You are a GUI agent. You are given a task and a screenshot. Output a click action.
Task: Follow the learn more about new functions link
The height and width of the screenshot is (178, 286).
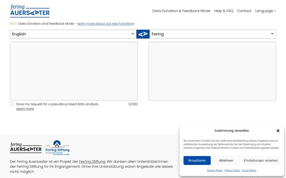point(105,24)
